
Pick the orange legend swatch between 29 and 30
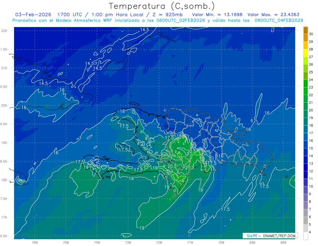[306, 38]
